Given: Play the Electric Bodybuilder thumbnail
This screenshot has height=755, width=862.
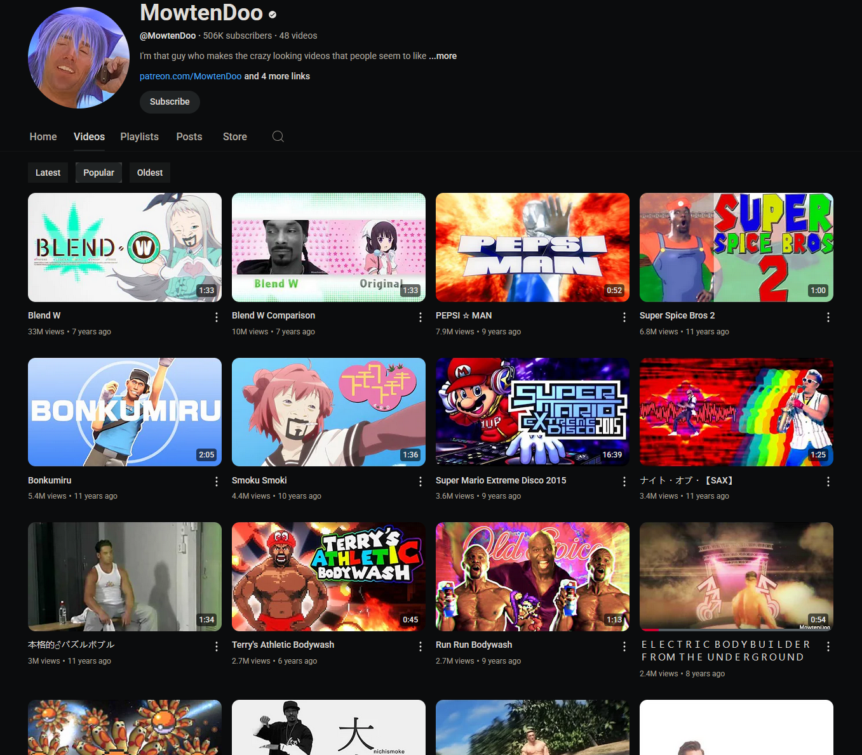Looking at the screenshot, I should [736, 577].
